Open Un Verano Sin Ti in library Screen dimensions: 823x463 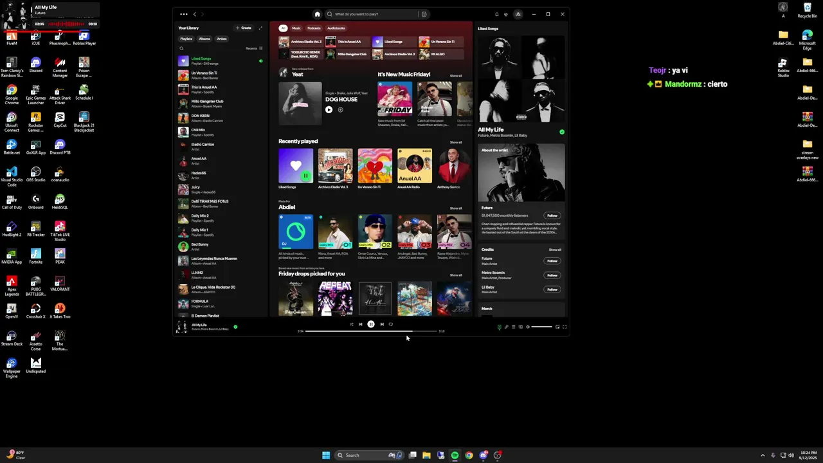[221, 75]
